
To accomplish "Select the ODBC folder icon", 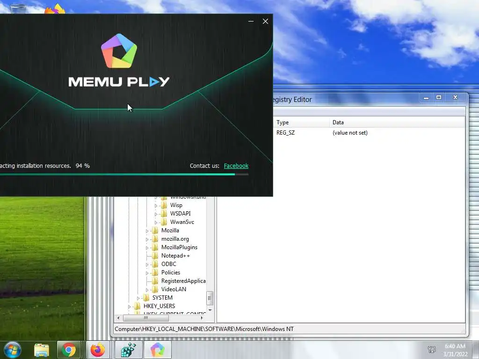I will [x=155, y=264].
